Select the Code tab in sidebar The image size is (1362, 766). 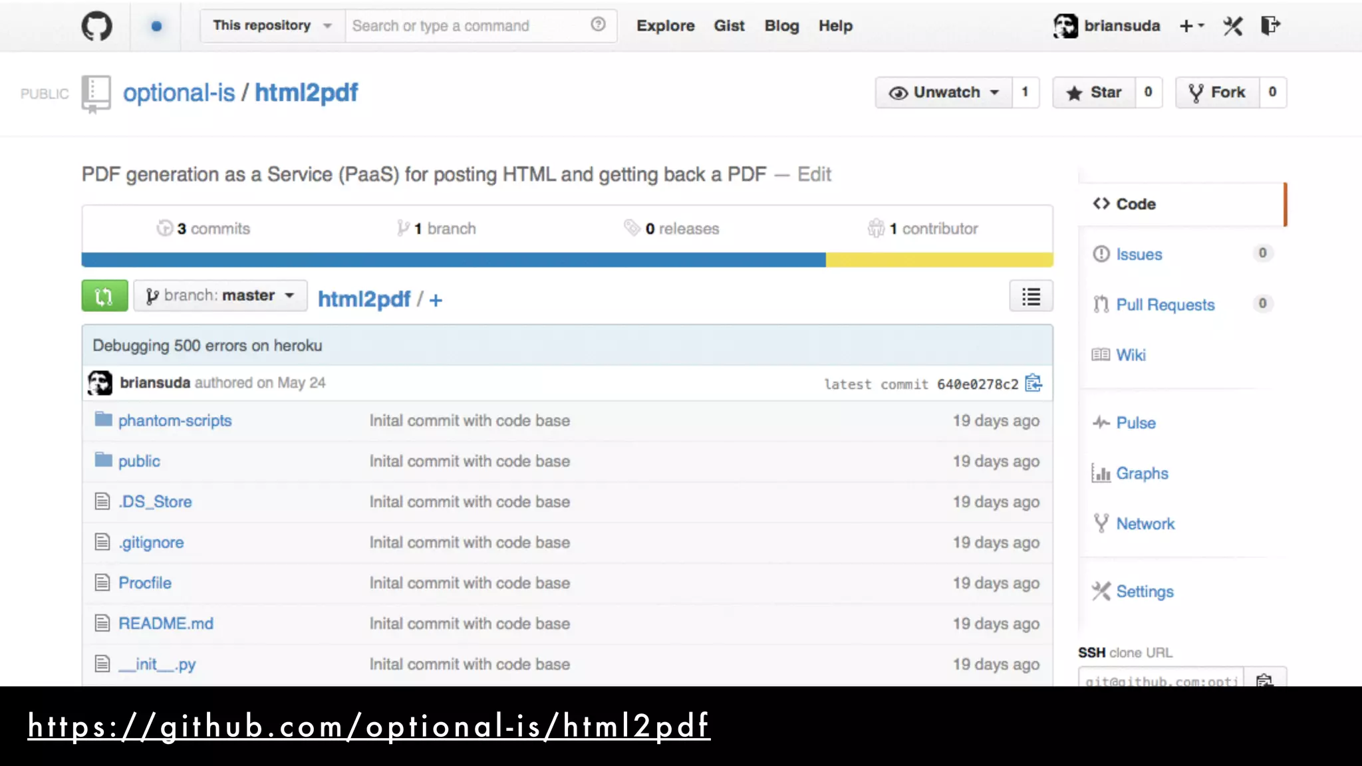(x=1182, y=204)
